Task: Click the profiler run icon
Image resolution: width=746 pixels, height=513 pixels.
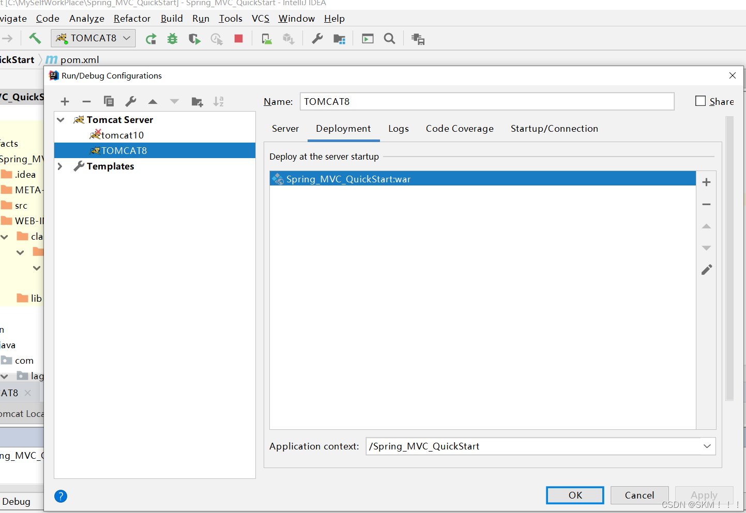Action: tap(217, 39)
